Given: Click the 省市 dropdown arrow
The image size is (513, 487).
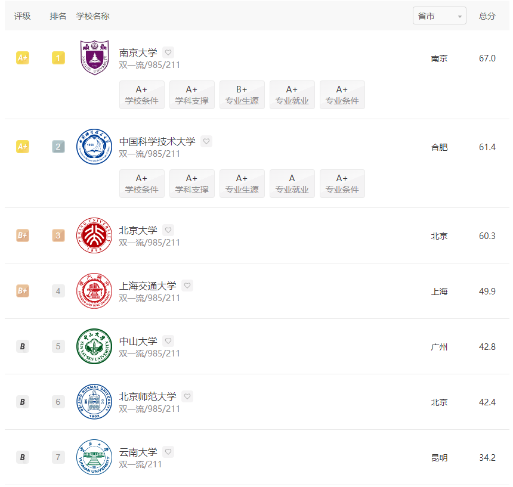Looking at the screenshot, I should coord(460,16).
